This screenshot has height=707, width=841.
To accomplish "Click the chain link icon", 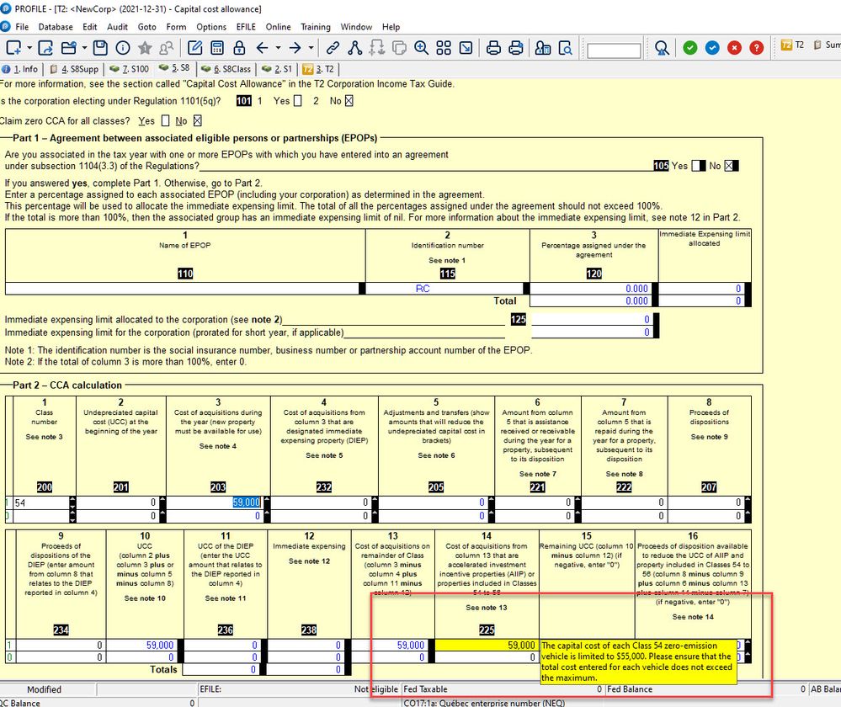I will point(333,47).
